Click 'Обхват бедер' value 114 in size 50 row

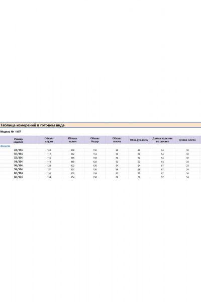pos(95,154)
